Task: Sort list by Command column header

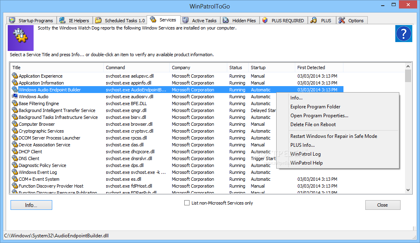Action: (136, 68)
